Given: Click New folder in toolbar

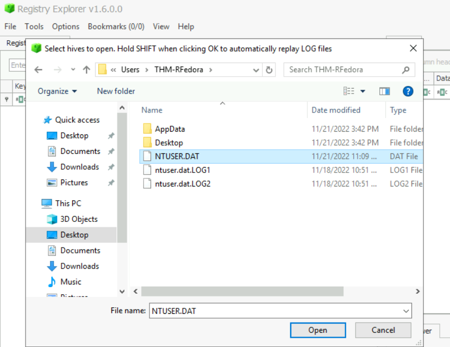Looking at the screenshot, I should point(116,91).
